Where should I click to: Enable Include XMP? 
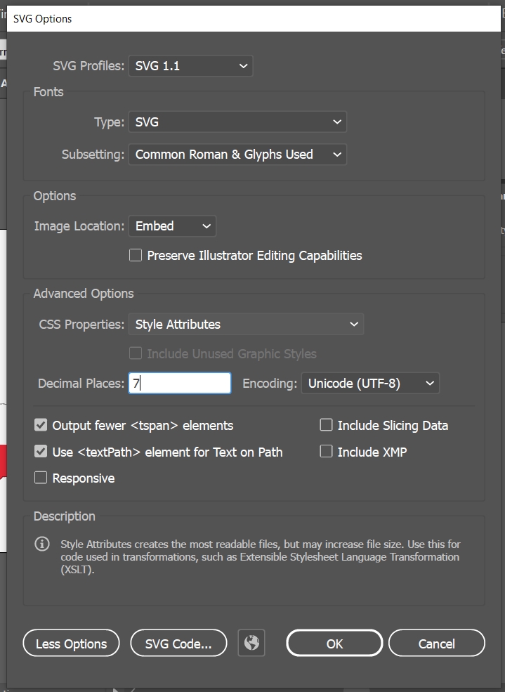click(x=326, y=451)
